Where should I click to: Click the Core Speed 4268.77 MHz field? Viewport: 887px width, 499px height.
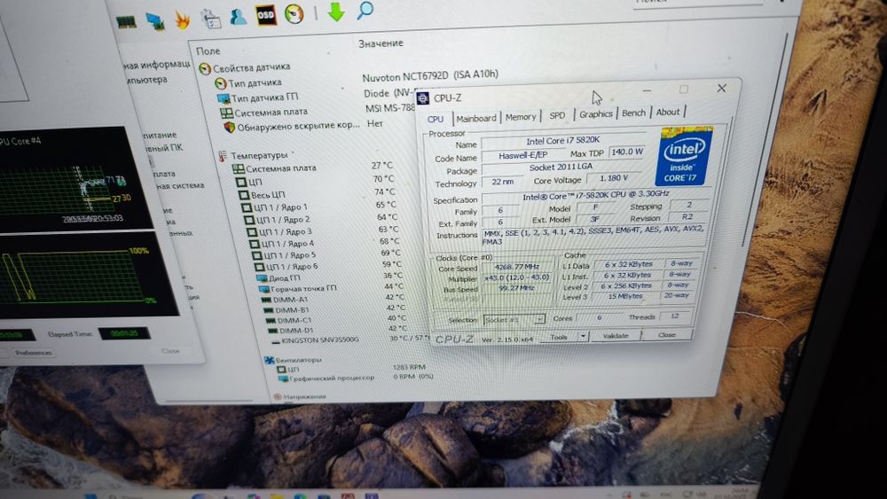[x=516, y=267]
